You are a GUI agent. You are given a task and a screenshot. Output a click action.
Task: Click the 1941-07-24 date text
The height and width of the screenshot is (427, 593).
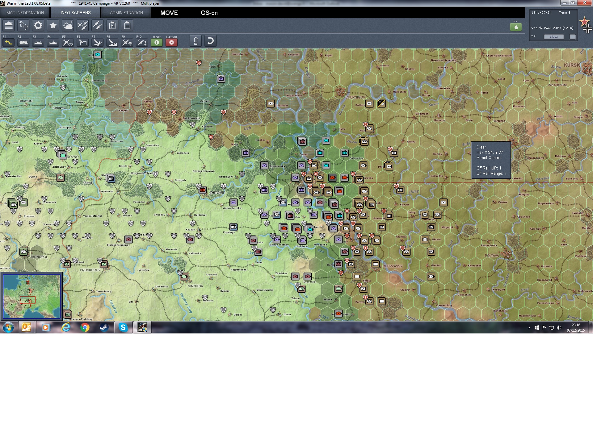pyautogui.click(x=541, y=13)
